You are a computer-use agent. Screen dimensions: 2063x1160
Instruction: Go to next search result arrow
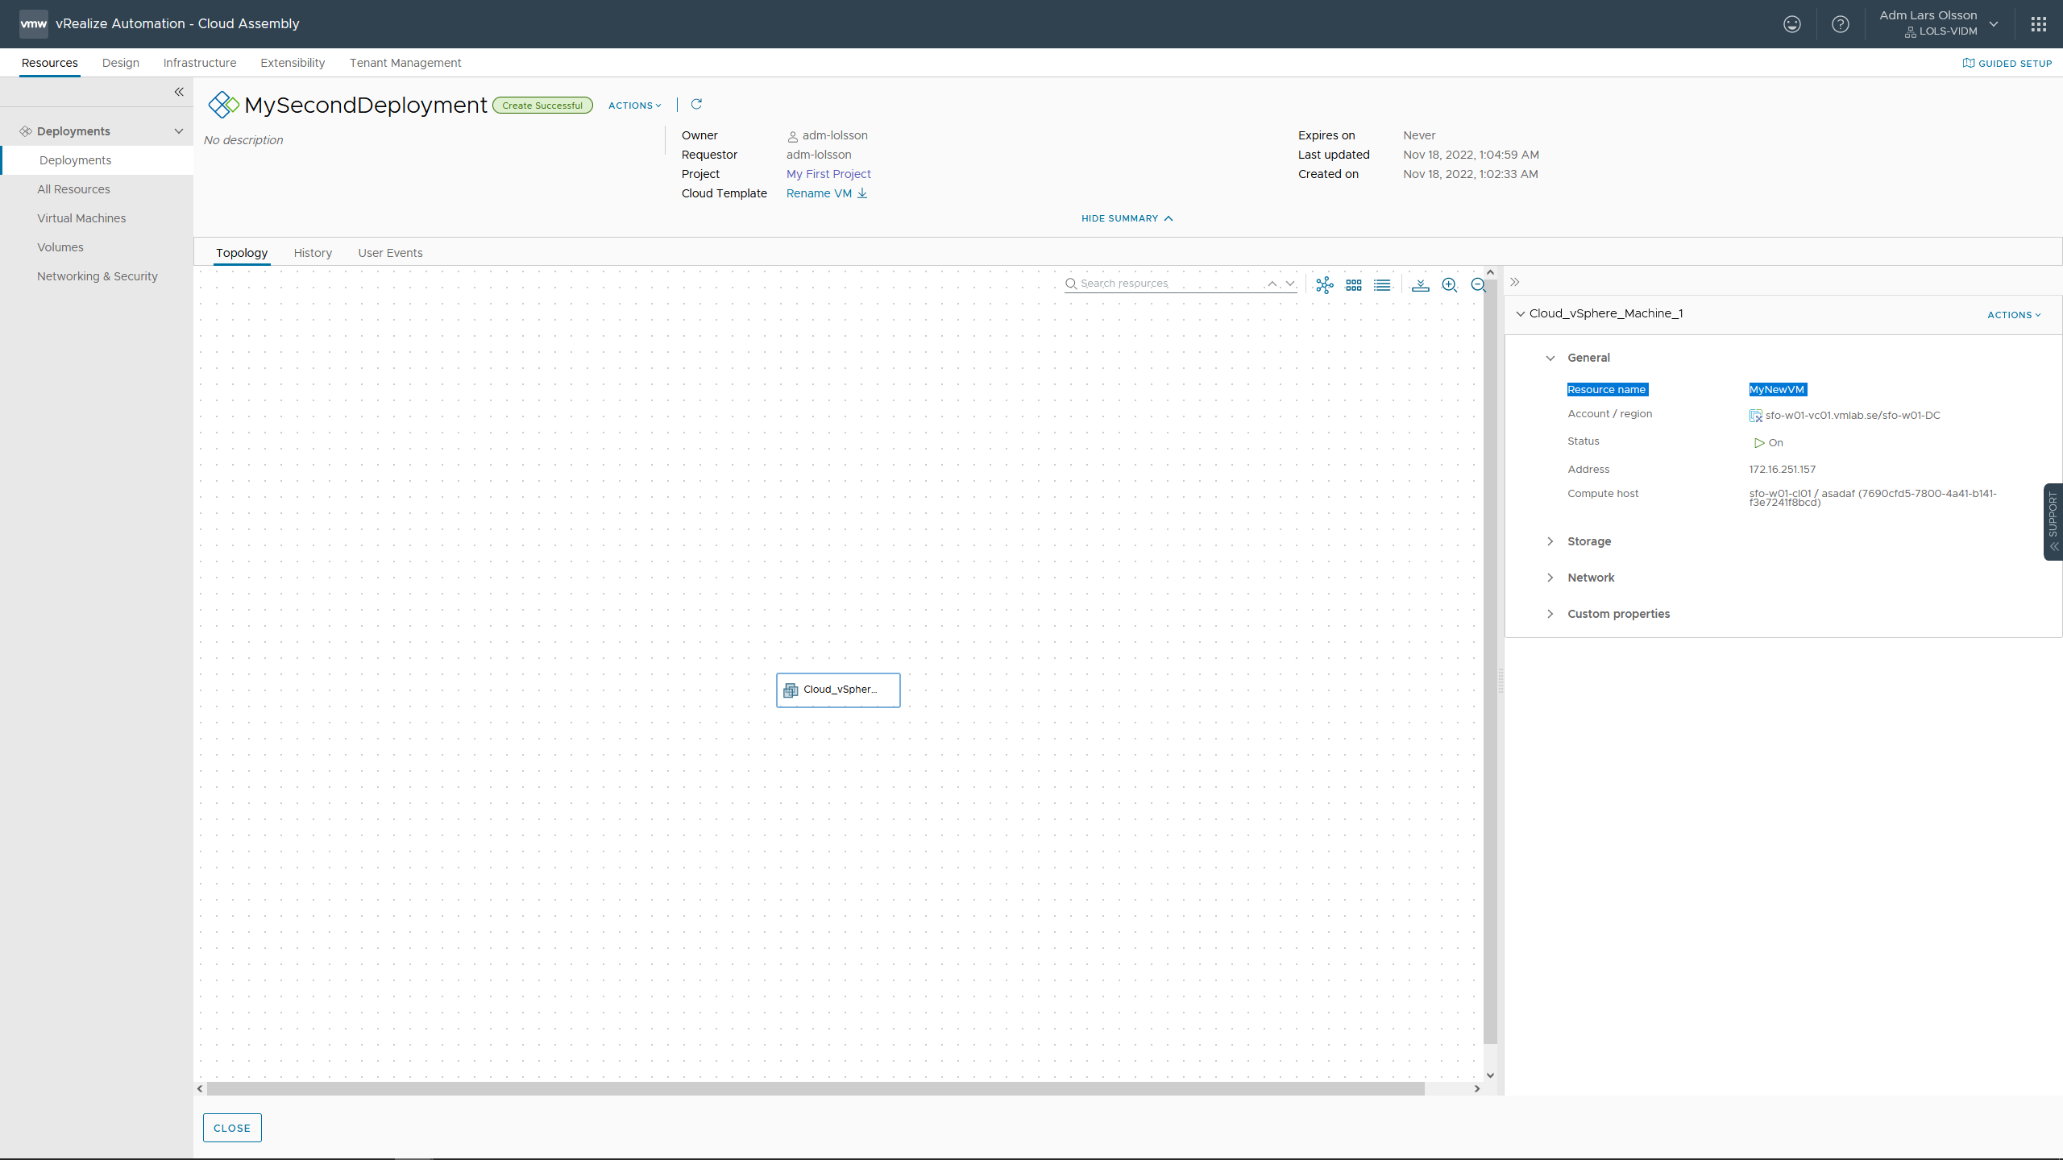pos(1290,284)
